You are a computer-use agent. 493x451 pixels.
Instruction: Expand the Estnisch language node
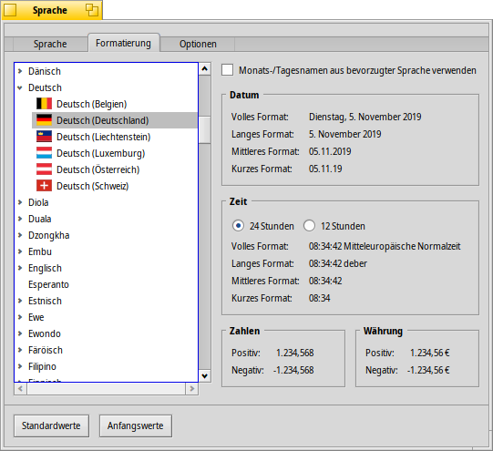tap(20, 301)
